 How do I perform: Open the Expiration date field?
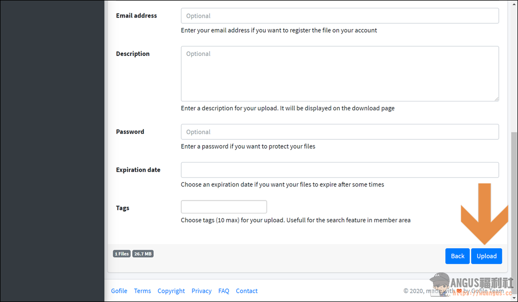(x=340, y=170)
